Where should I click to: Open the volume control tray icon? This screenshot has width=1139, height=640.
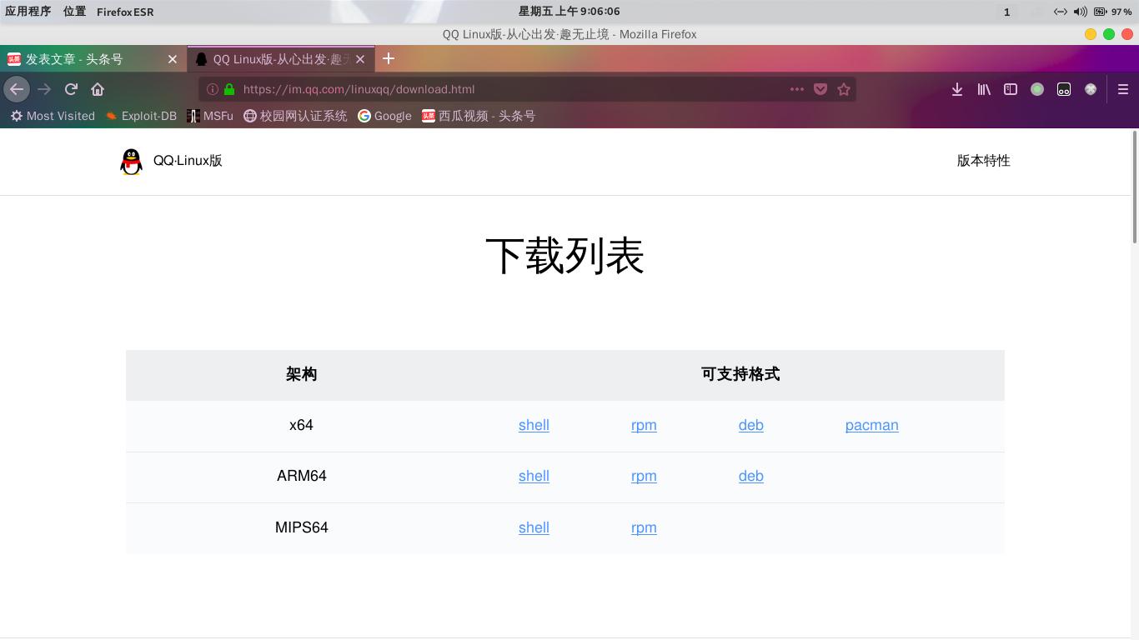pos(1081,12)
